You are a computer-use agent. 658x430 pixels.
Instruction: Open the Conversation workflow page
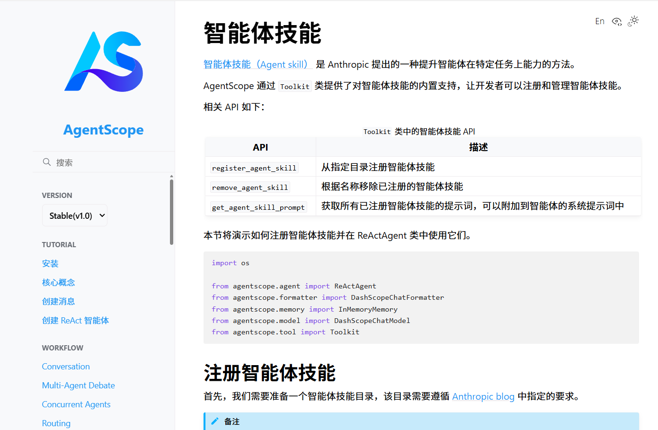[x=66, y=367]
